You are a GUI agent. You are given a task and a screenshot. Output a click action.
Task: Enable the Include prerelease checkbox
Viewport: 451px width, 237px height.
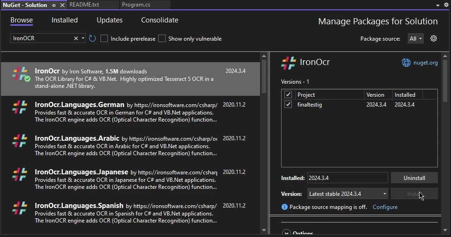[x=104, y=38]
